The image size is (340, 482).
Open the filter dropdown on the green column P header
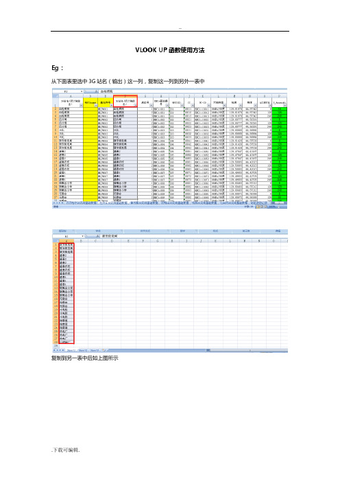pos(285,105)
